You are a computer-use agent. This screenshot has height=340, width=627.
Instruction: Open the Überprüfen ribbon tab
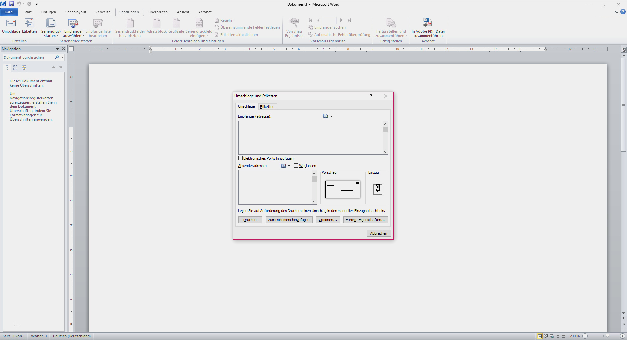click(158, 12)
